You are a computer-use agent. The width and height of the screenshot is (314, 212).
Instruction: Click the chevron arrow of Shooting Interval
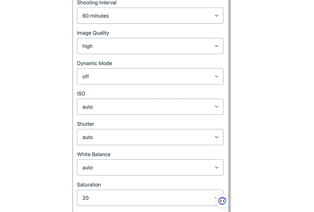217,16
